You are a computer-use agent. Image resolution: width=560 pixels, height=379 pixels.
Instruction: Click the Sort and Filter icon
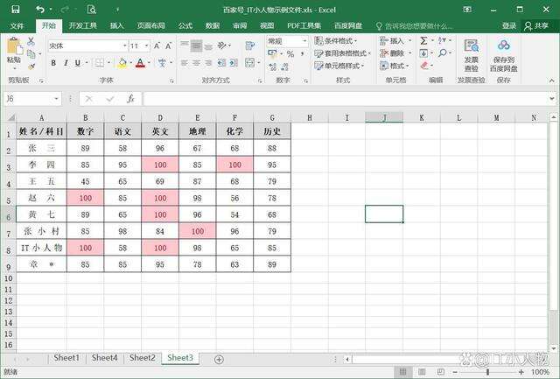(442, 41)
